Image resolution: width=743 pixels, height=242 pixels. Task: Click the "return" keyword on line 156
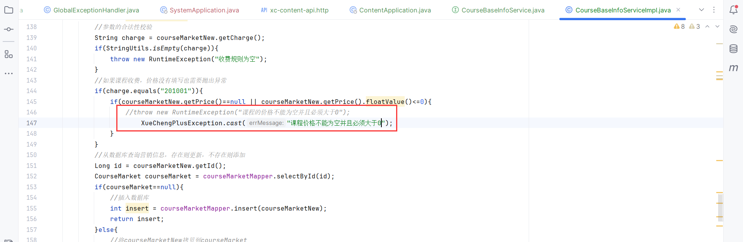[x=122, y=219]
